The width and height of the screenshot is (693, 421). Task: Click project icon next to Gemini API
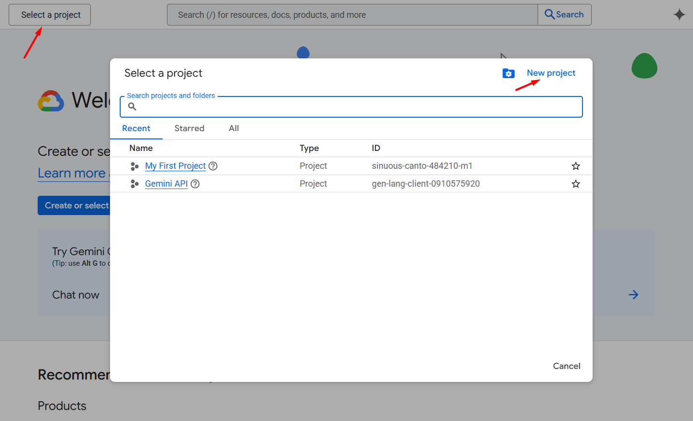[x=135, y=184]
